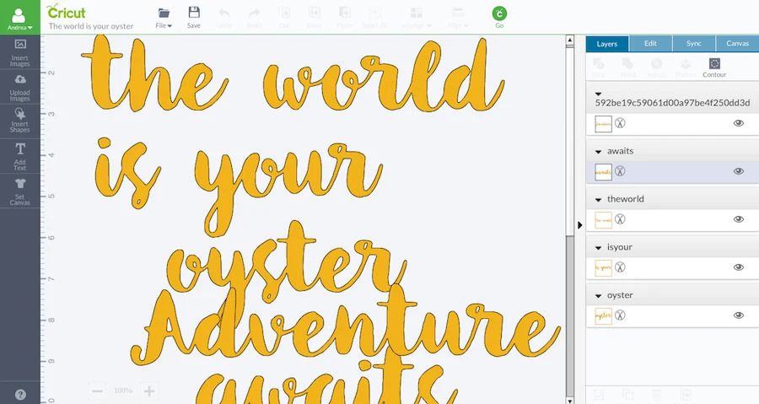Click the canvas scrollbar down arrow
The height and width of the screenshot is (404, 759).
point(570,400)
